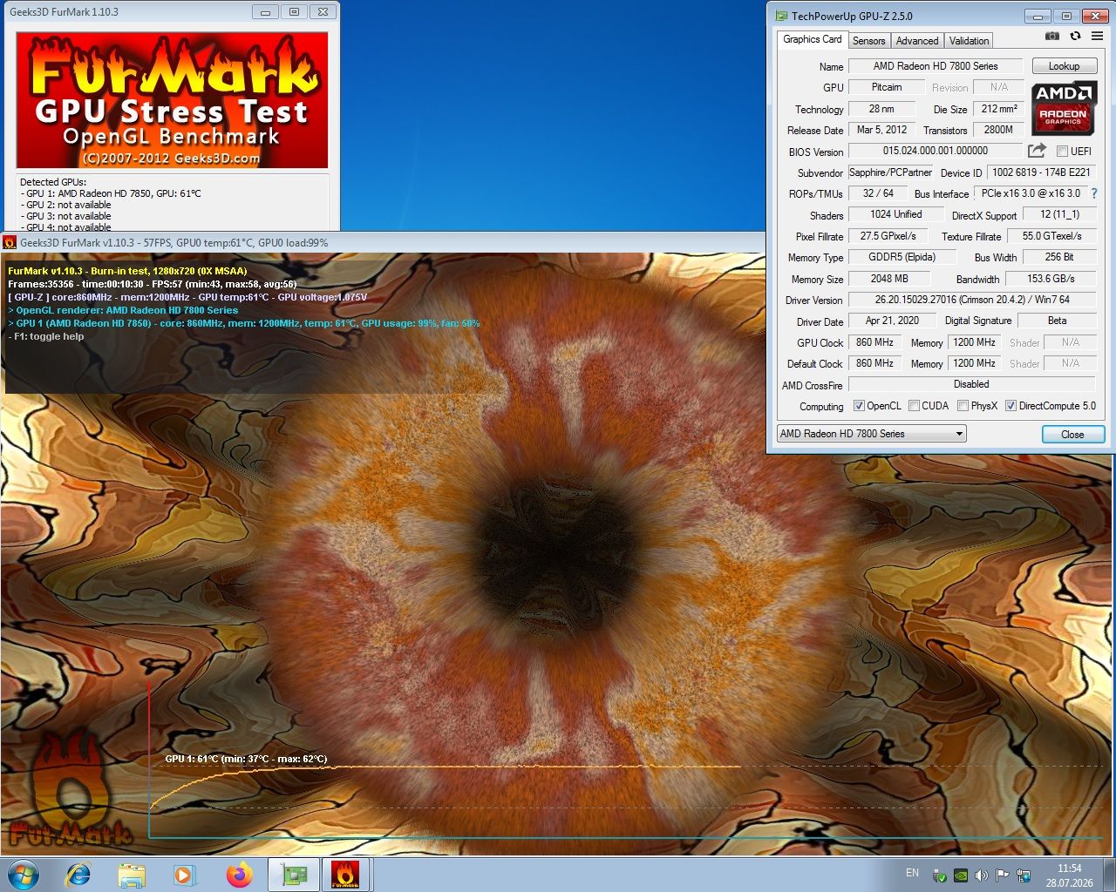Click the "Sapphire/PCPartner" subvendor value
This screenshot has width=1116, height=892.
[x=890, y=172]
